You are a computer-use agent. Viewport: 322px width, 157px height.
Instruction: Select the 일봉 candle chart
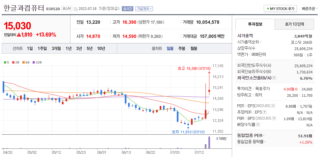coord(170,49)
